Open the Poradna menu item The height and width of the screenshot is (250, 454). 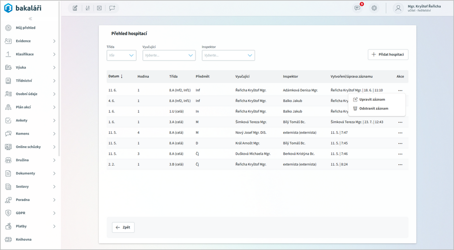(23, 200)
